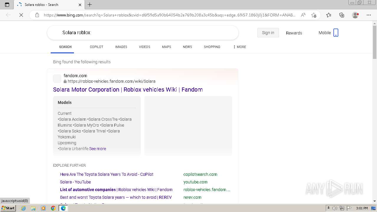Open Mobile phone icon link
377x212 pixels.
tap(336, 33)
